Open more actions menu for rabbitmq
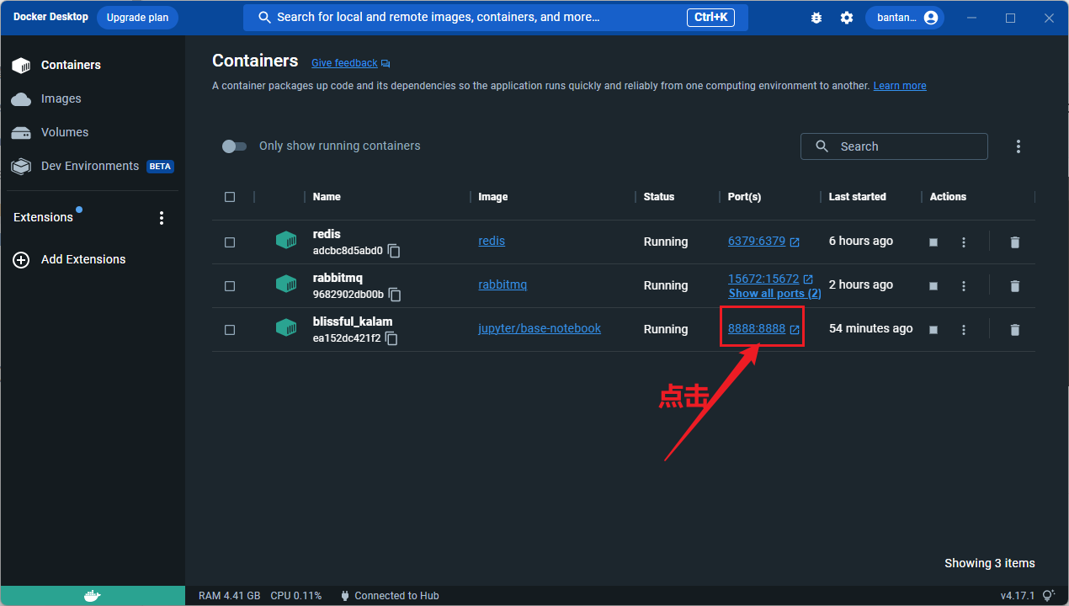The height and width of the screenshot is (606, 1069). (964, 285)
